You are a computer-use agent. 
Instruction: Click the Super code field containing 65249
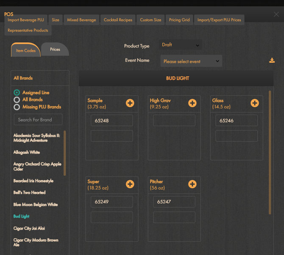coord(112,202)
